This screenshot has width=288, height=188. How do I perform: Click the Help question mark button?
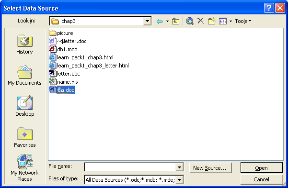point(269,8)
